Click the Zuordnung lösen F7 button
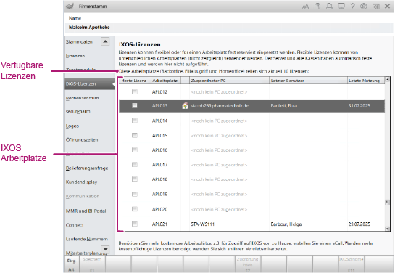395x273 pixels. click(x=248, y=264)
